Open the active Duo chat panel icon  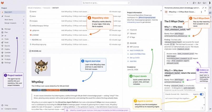[210, 13]
